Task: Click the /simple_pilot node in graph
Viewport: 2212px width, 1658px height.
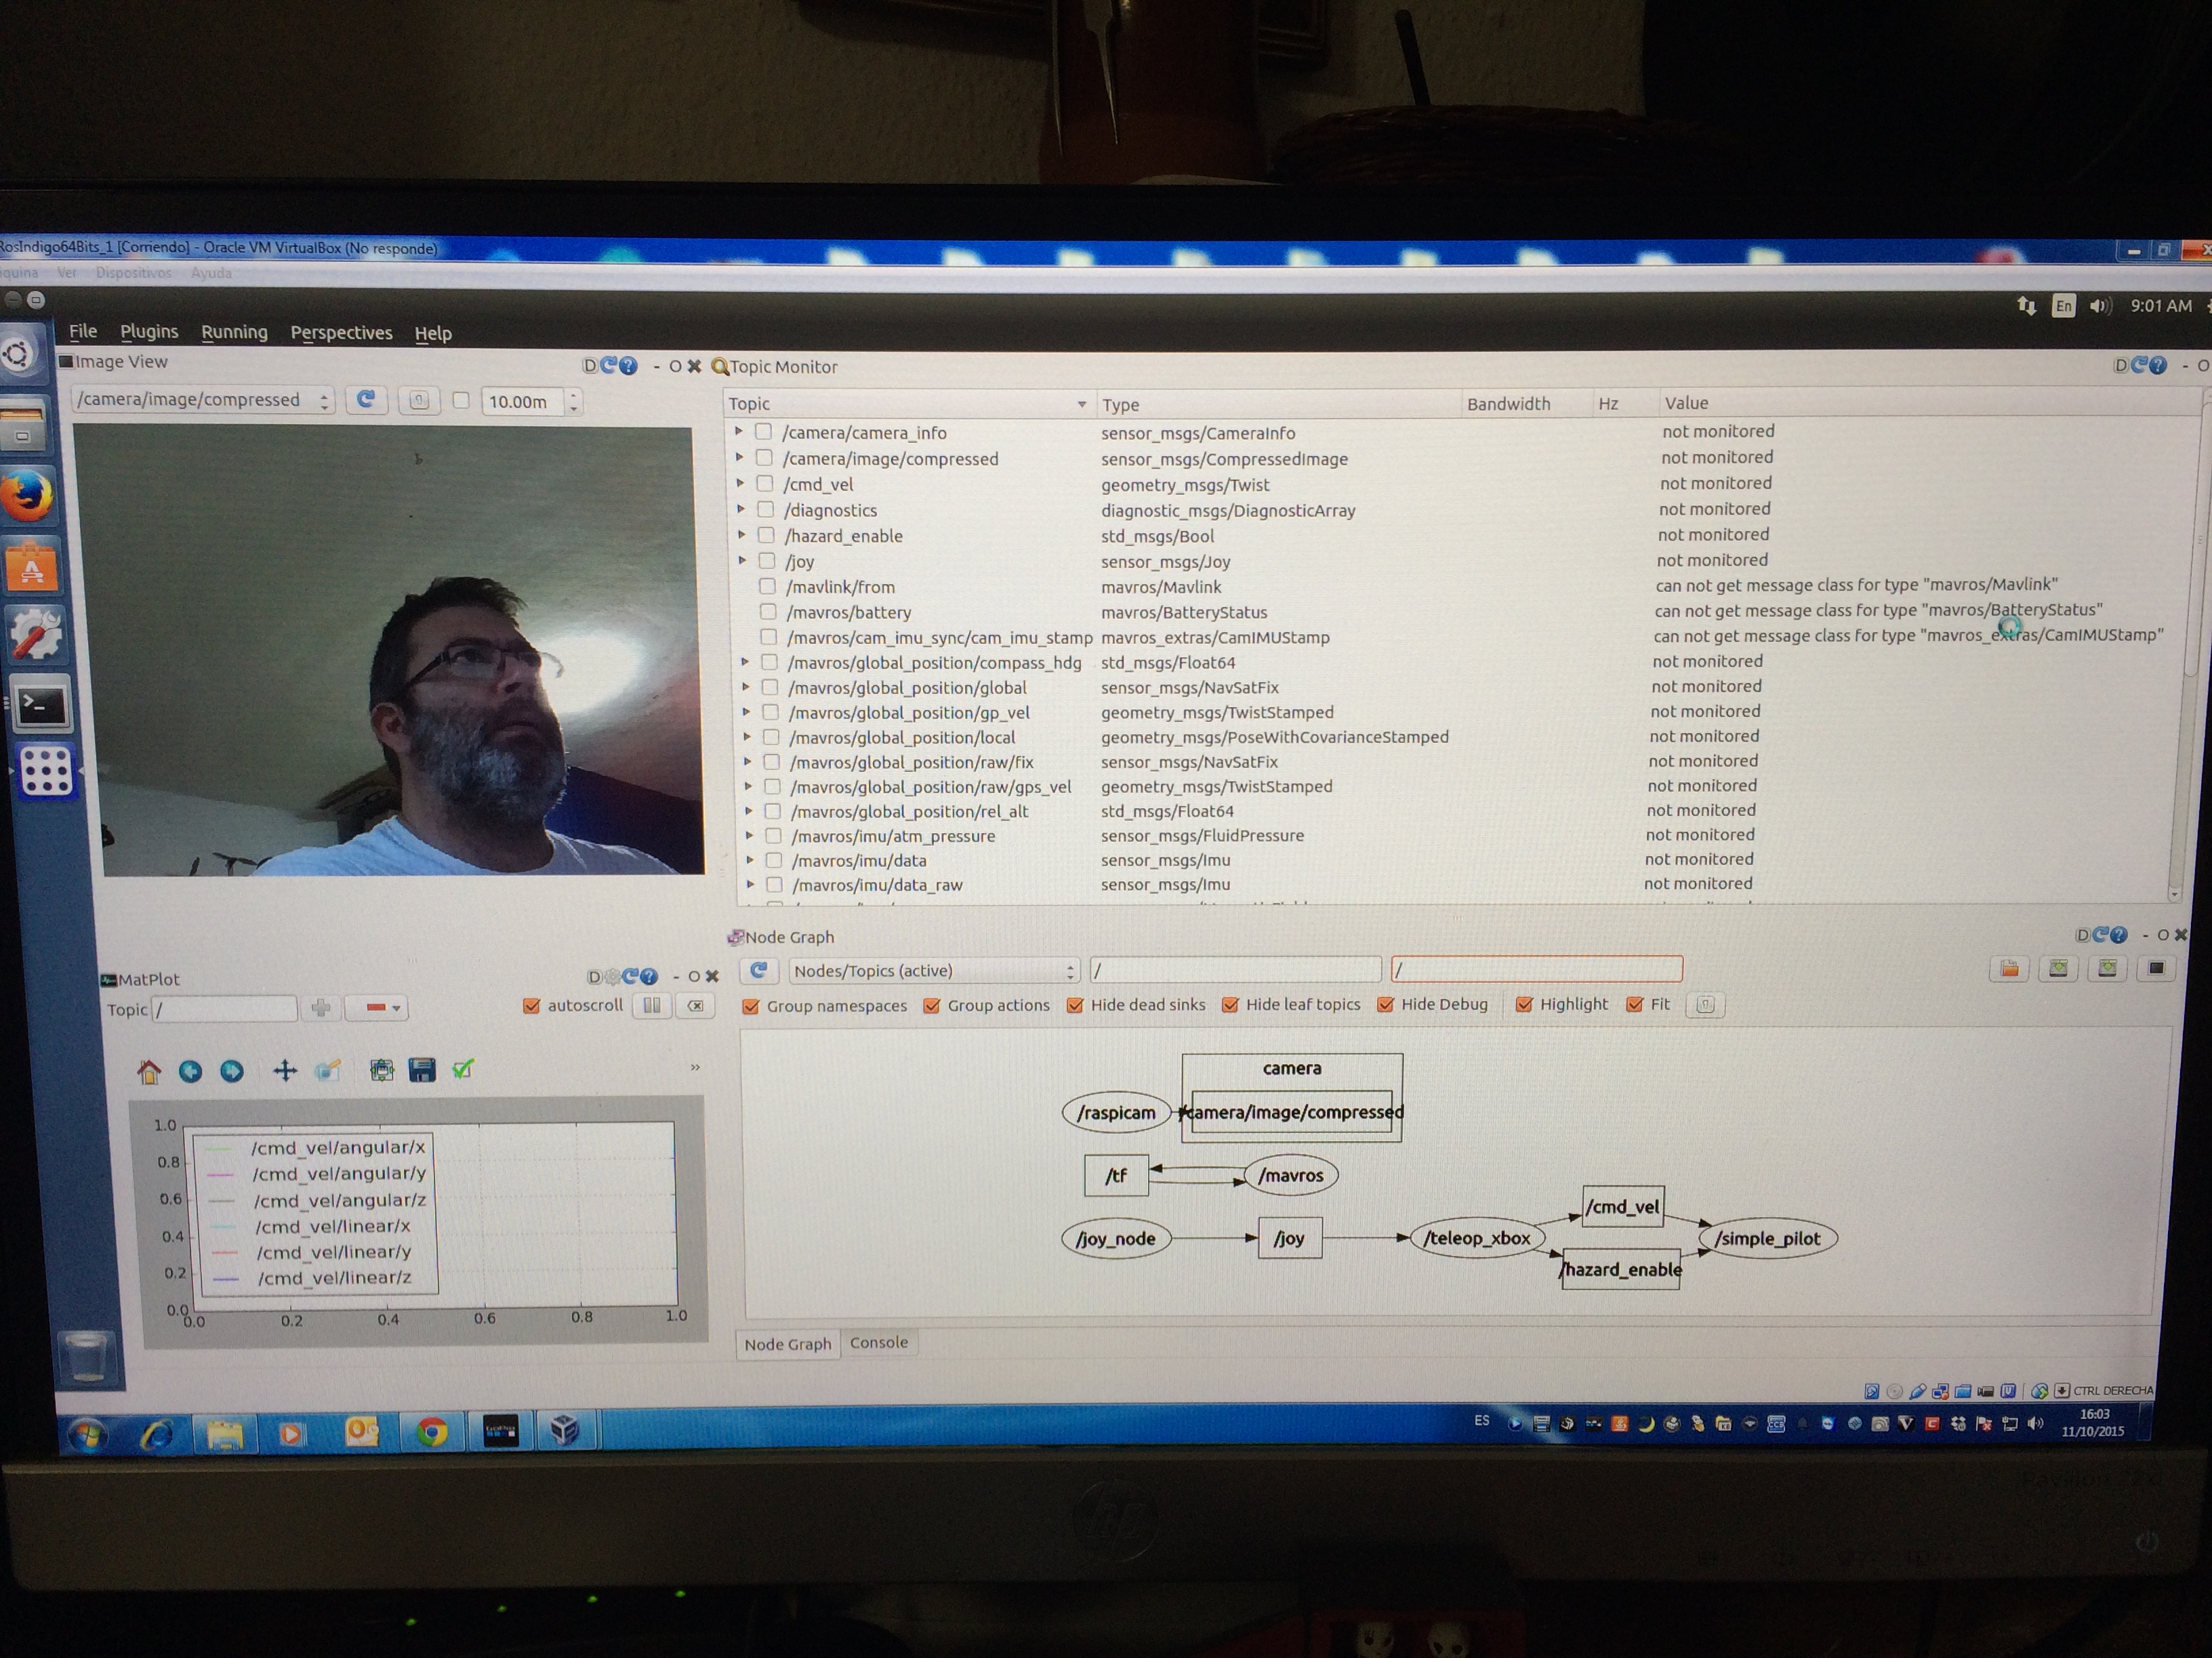Action: click(x=1768, y=1238)
